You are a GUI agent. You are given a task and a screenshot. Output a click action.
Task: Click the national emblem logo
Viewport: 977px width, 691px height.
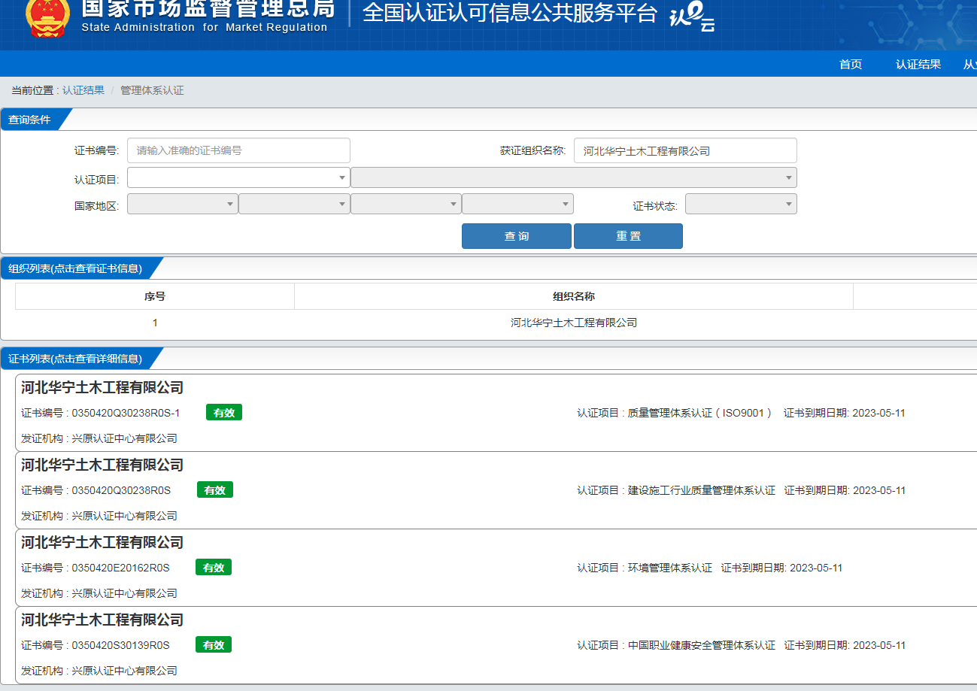(47, 18)
